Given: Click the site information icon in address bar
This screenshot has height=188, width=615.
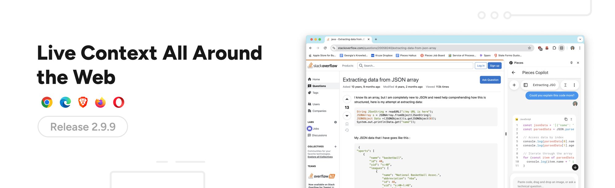Looking at the screenshot, I should tap(334, 48).
